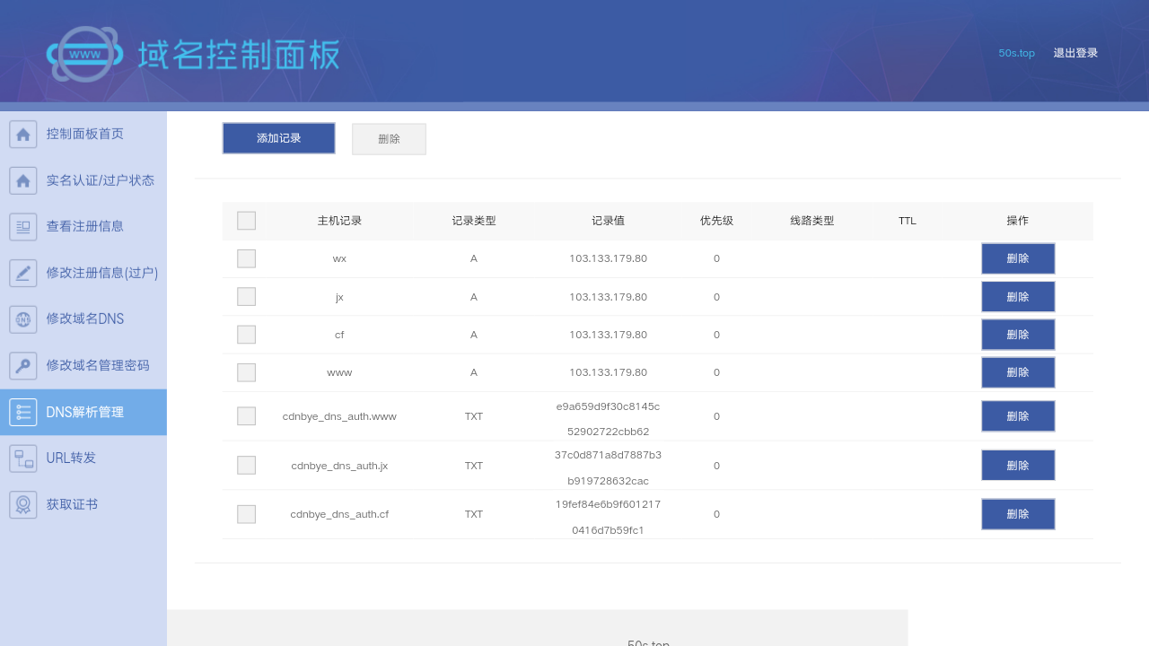Click the 退出登录 link in the header
The image size is (1149, 646).
[x=1074, y=52]
